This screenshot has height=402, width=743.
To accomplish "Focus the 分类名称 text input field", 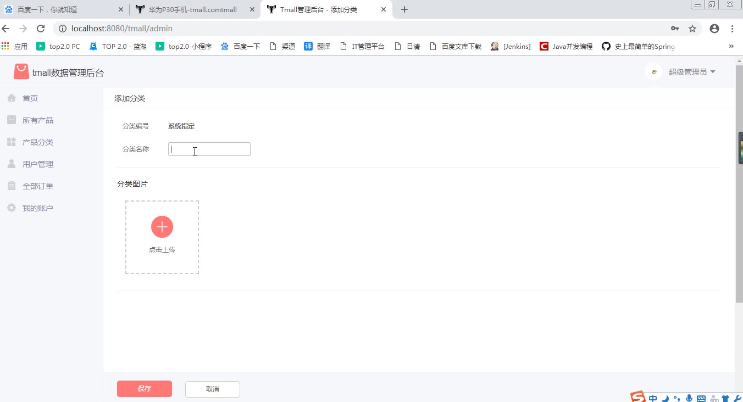I will coord(209,149).
